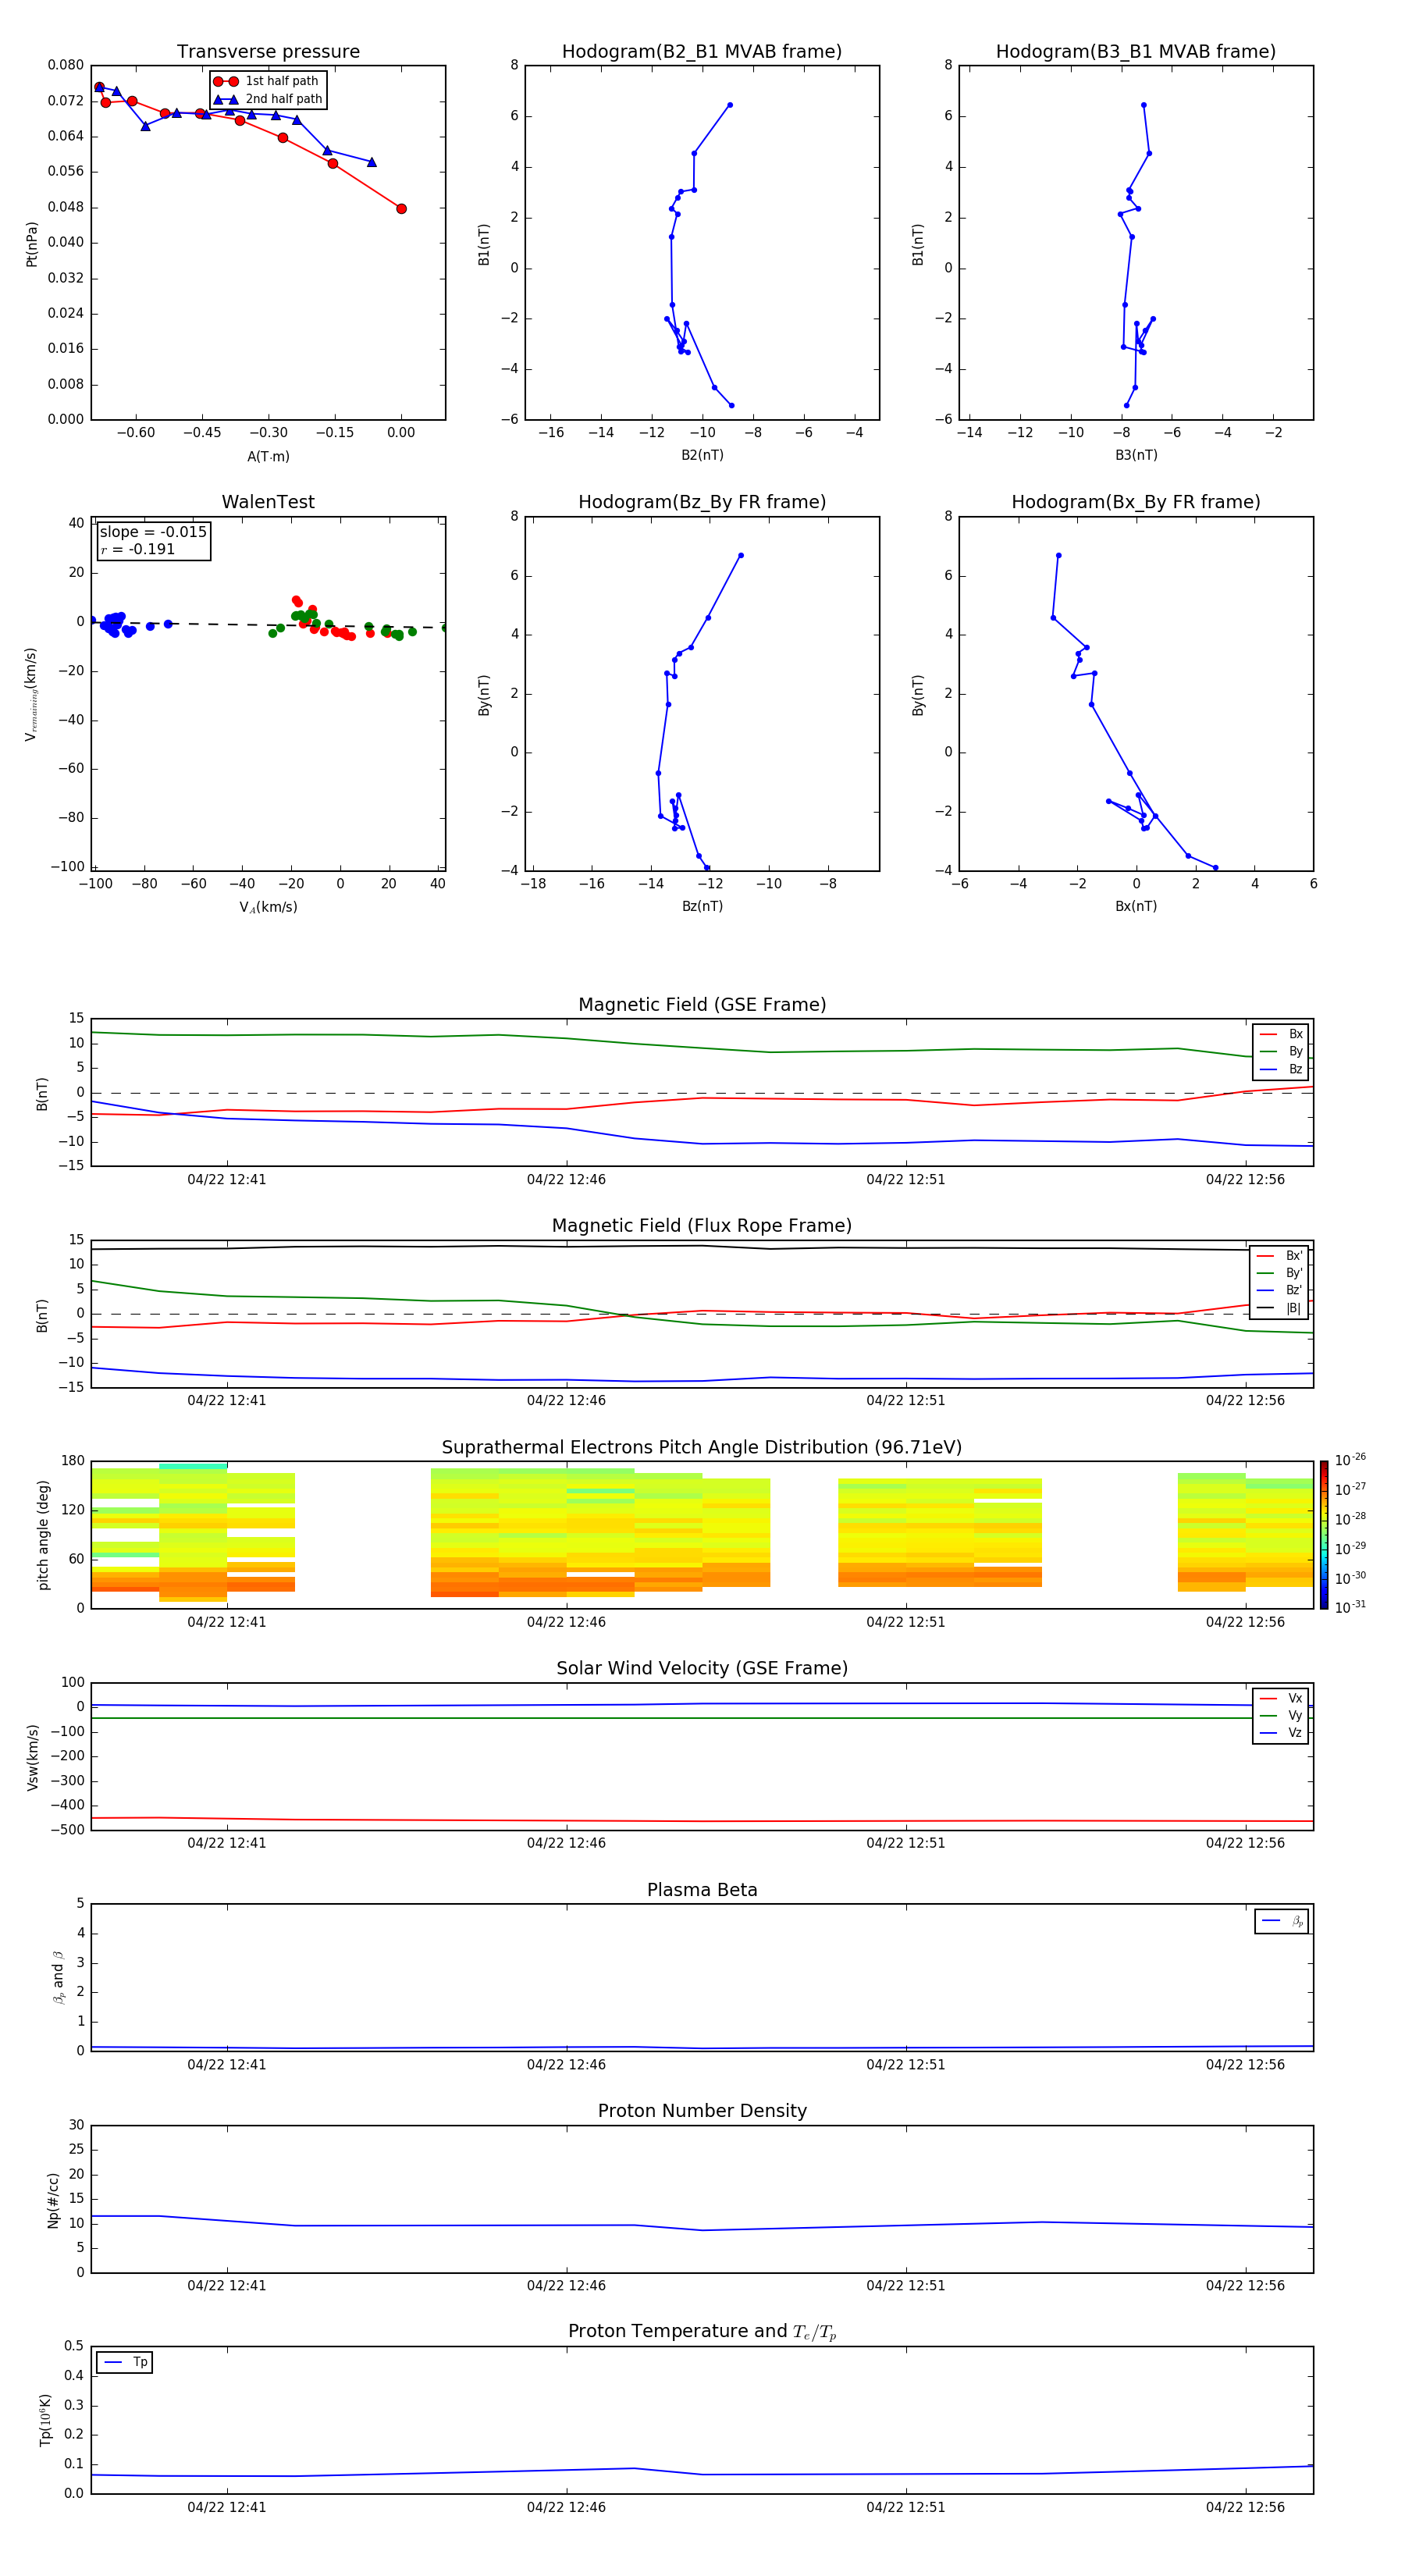Select the Bz entry in GSE legend
1405x2576 pixels.
click(1281, 1069)
